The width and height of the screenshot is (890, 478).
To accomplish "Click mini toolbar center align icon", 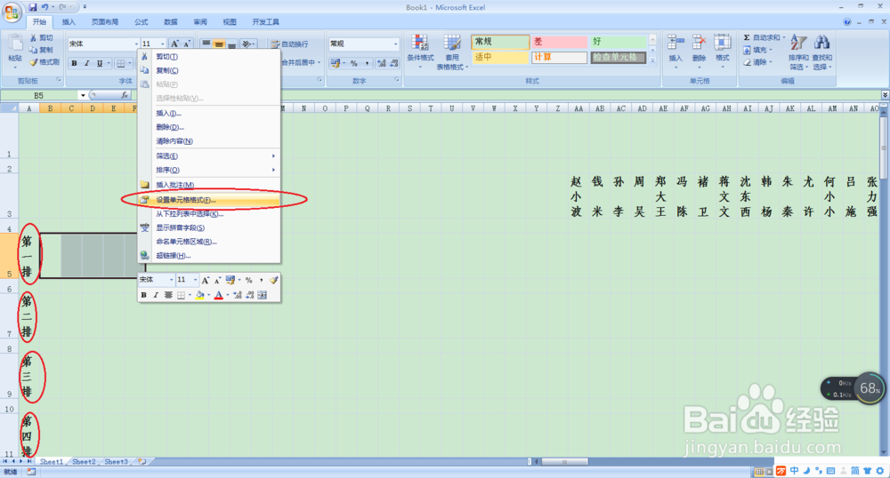I will pyautogui.click(x=168, y=295).
